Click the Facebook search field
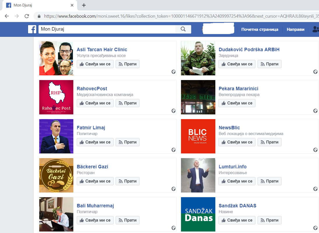This screenshot has width=319, height=233. (107, 29)
